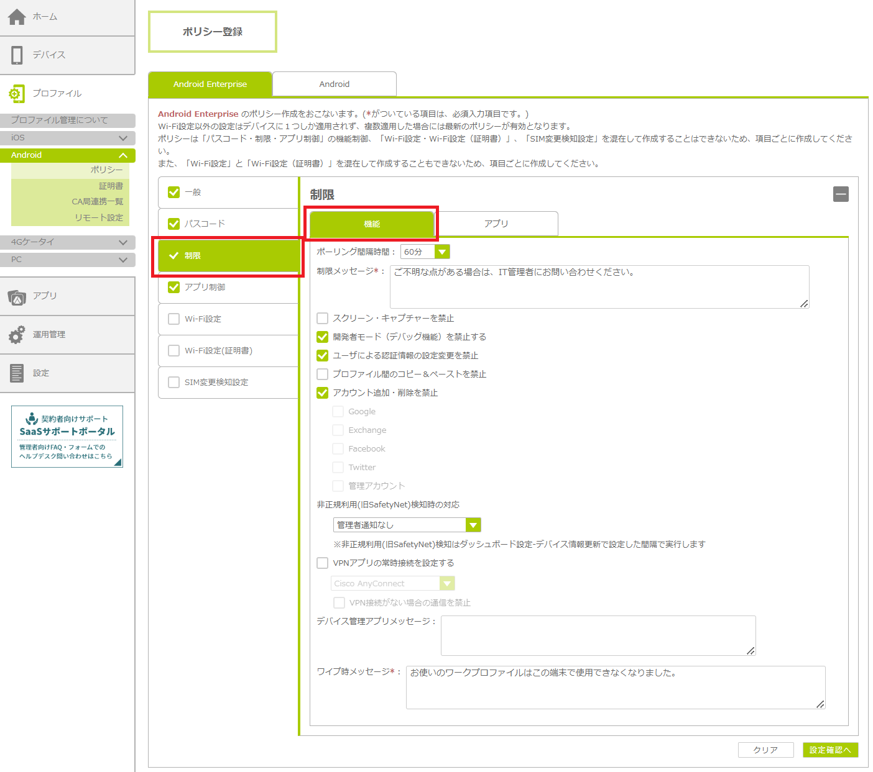Toggle the VPNアプリの常時接続を設定する checkbox
The width and height of the screenshot is (873, 772).
tap(323, 563)
